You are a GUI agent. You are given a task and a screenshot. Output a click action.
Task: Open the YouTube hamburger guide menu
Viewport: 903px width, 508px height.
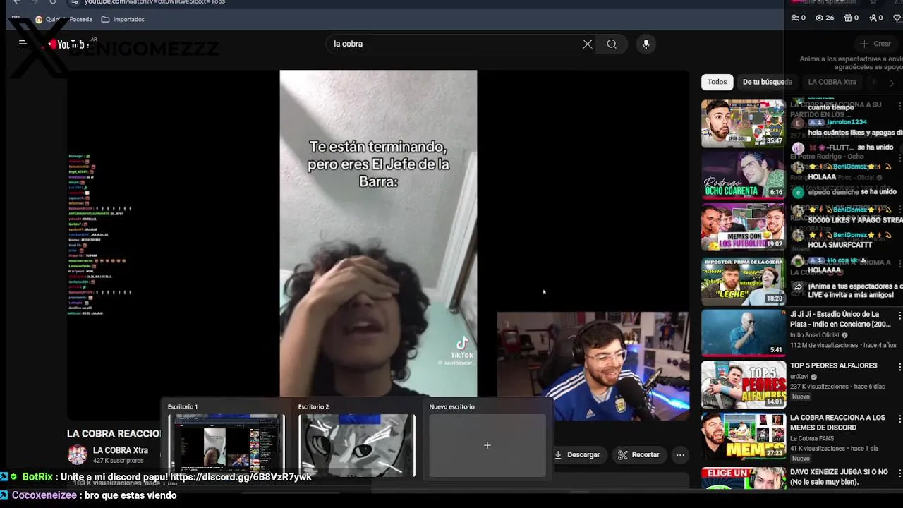coord(23,44)
